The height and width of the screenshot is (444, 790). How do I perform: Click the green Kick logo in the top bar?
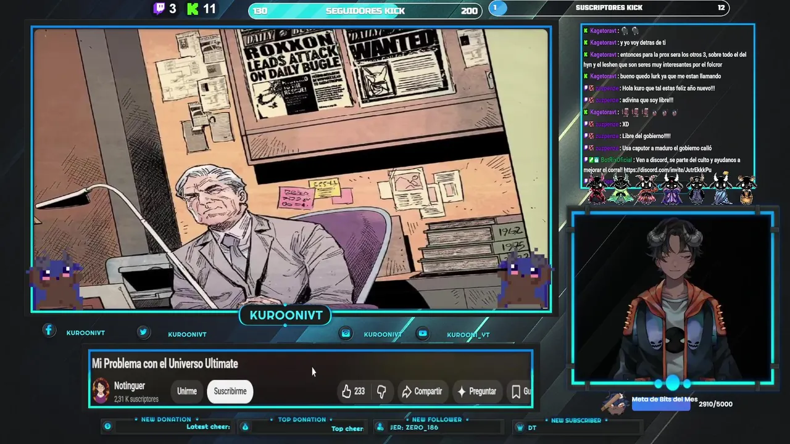(193, 9)
